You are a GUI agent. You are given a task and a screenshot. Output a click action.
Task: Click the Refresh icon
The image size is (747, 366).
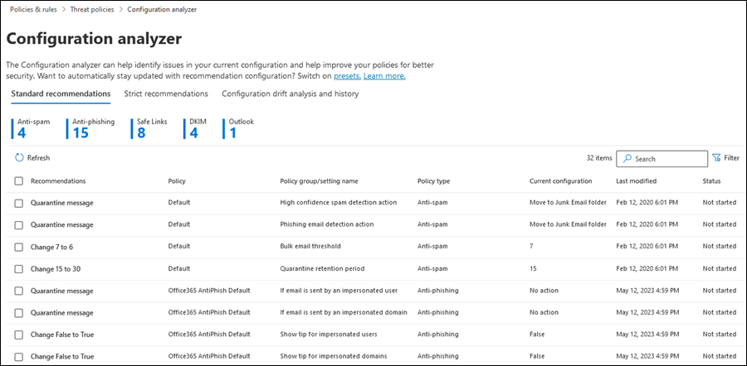[x=19, y=157]
